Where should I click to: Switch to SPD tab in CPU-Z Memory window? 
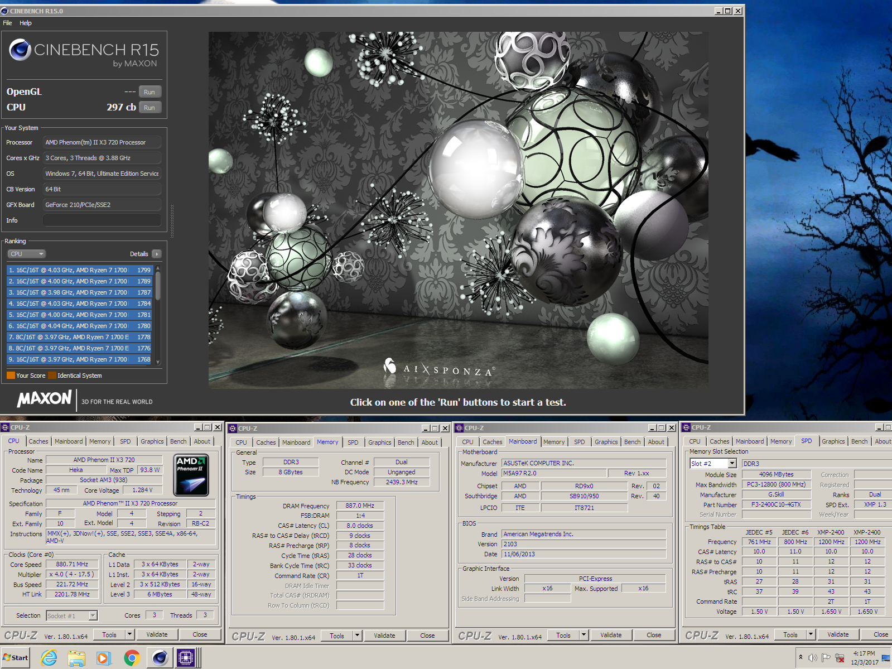point(353,442)
